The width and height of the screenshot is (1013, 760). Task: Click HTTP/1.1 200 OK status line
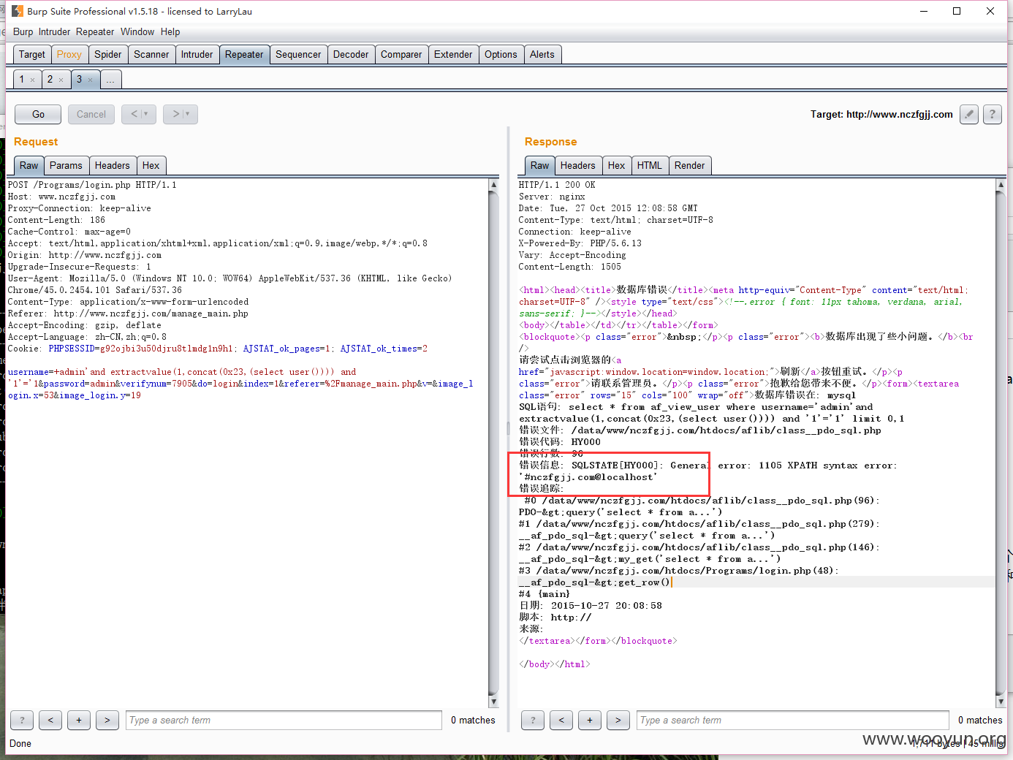pyautogui.click(x=557, y=185)
